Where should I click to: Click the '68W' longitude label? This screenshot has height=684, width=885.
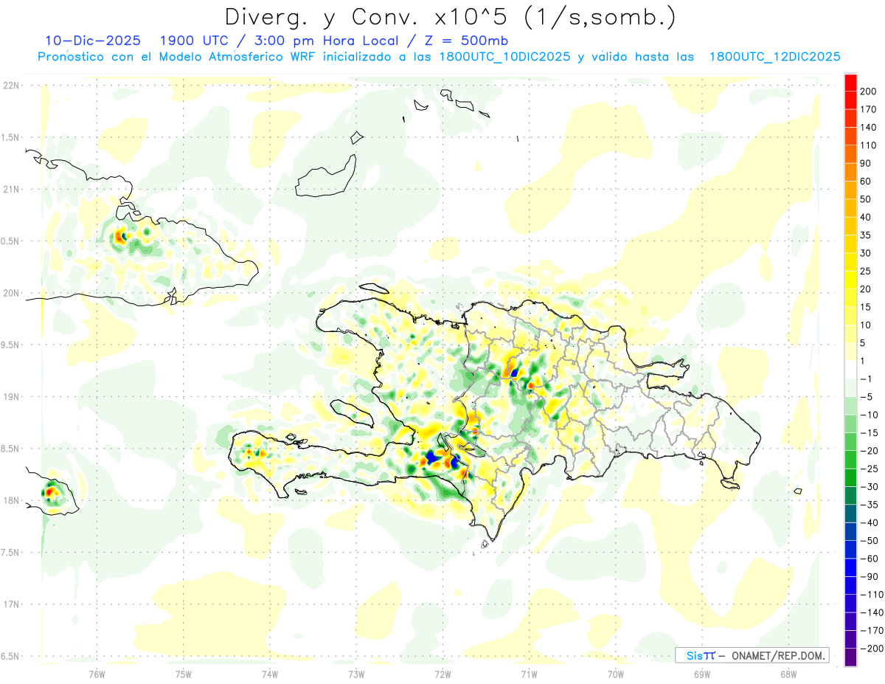point(788,674)
